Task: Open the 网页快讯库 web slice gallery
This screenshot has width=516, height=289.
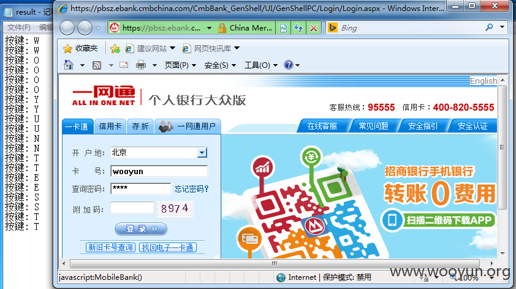Action: click(211, 49)
